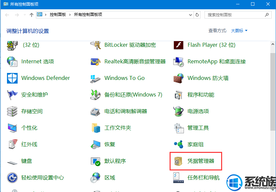Open the Internet 选项 link
This screenshot has height=192, width=276.
(38, 62)
